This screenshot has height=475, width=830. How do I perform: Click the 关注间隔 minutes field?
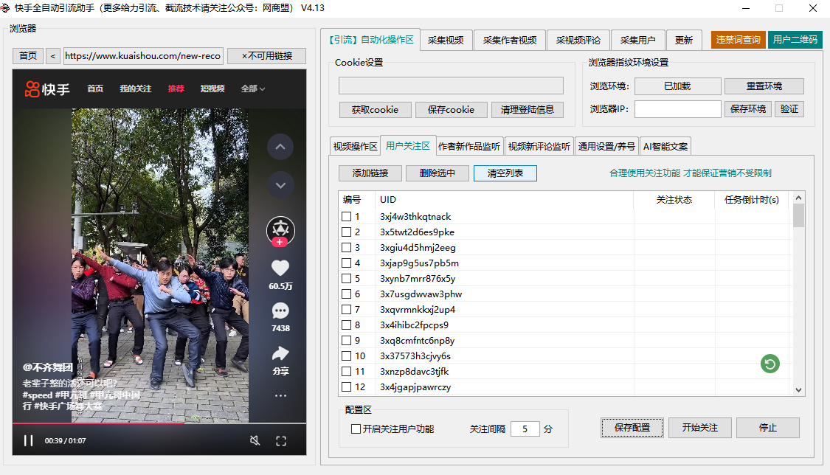click(x=525, y=429)
